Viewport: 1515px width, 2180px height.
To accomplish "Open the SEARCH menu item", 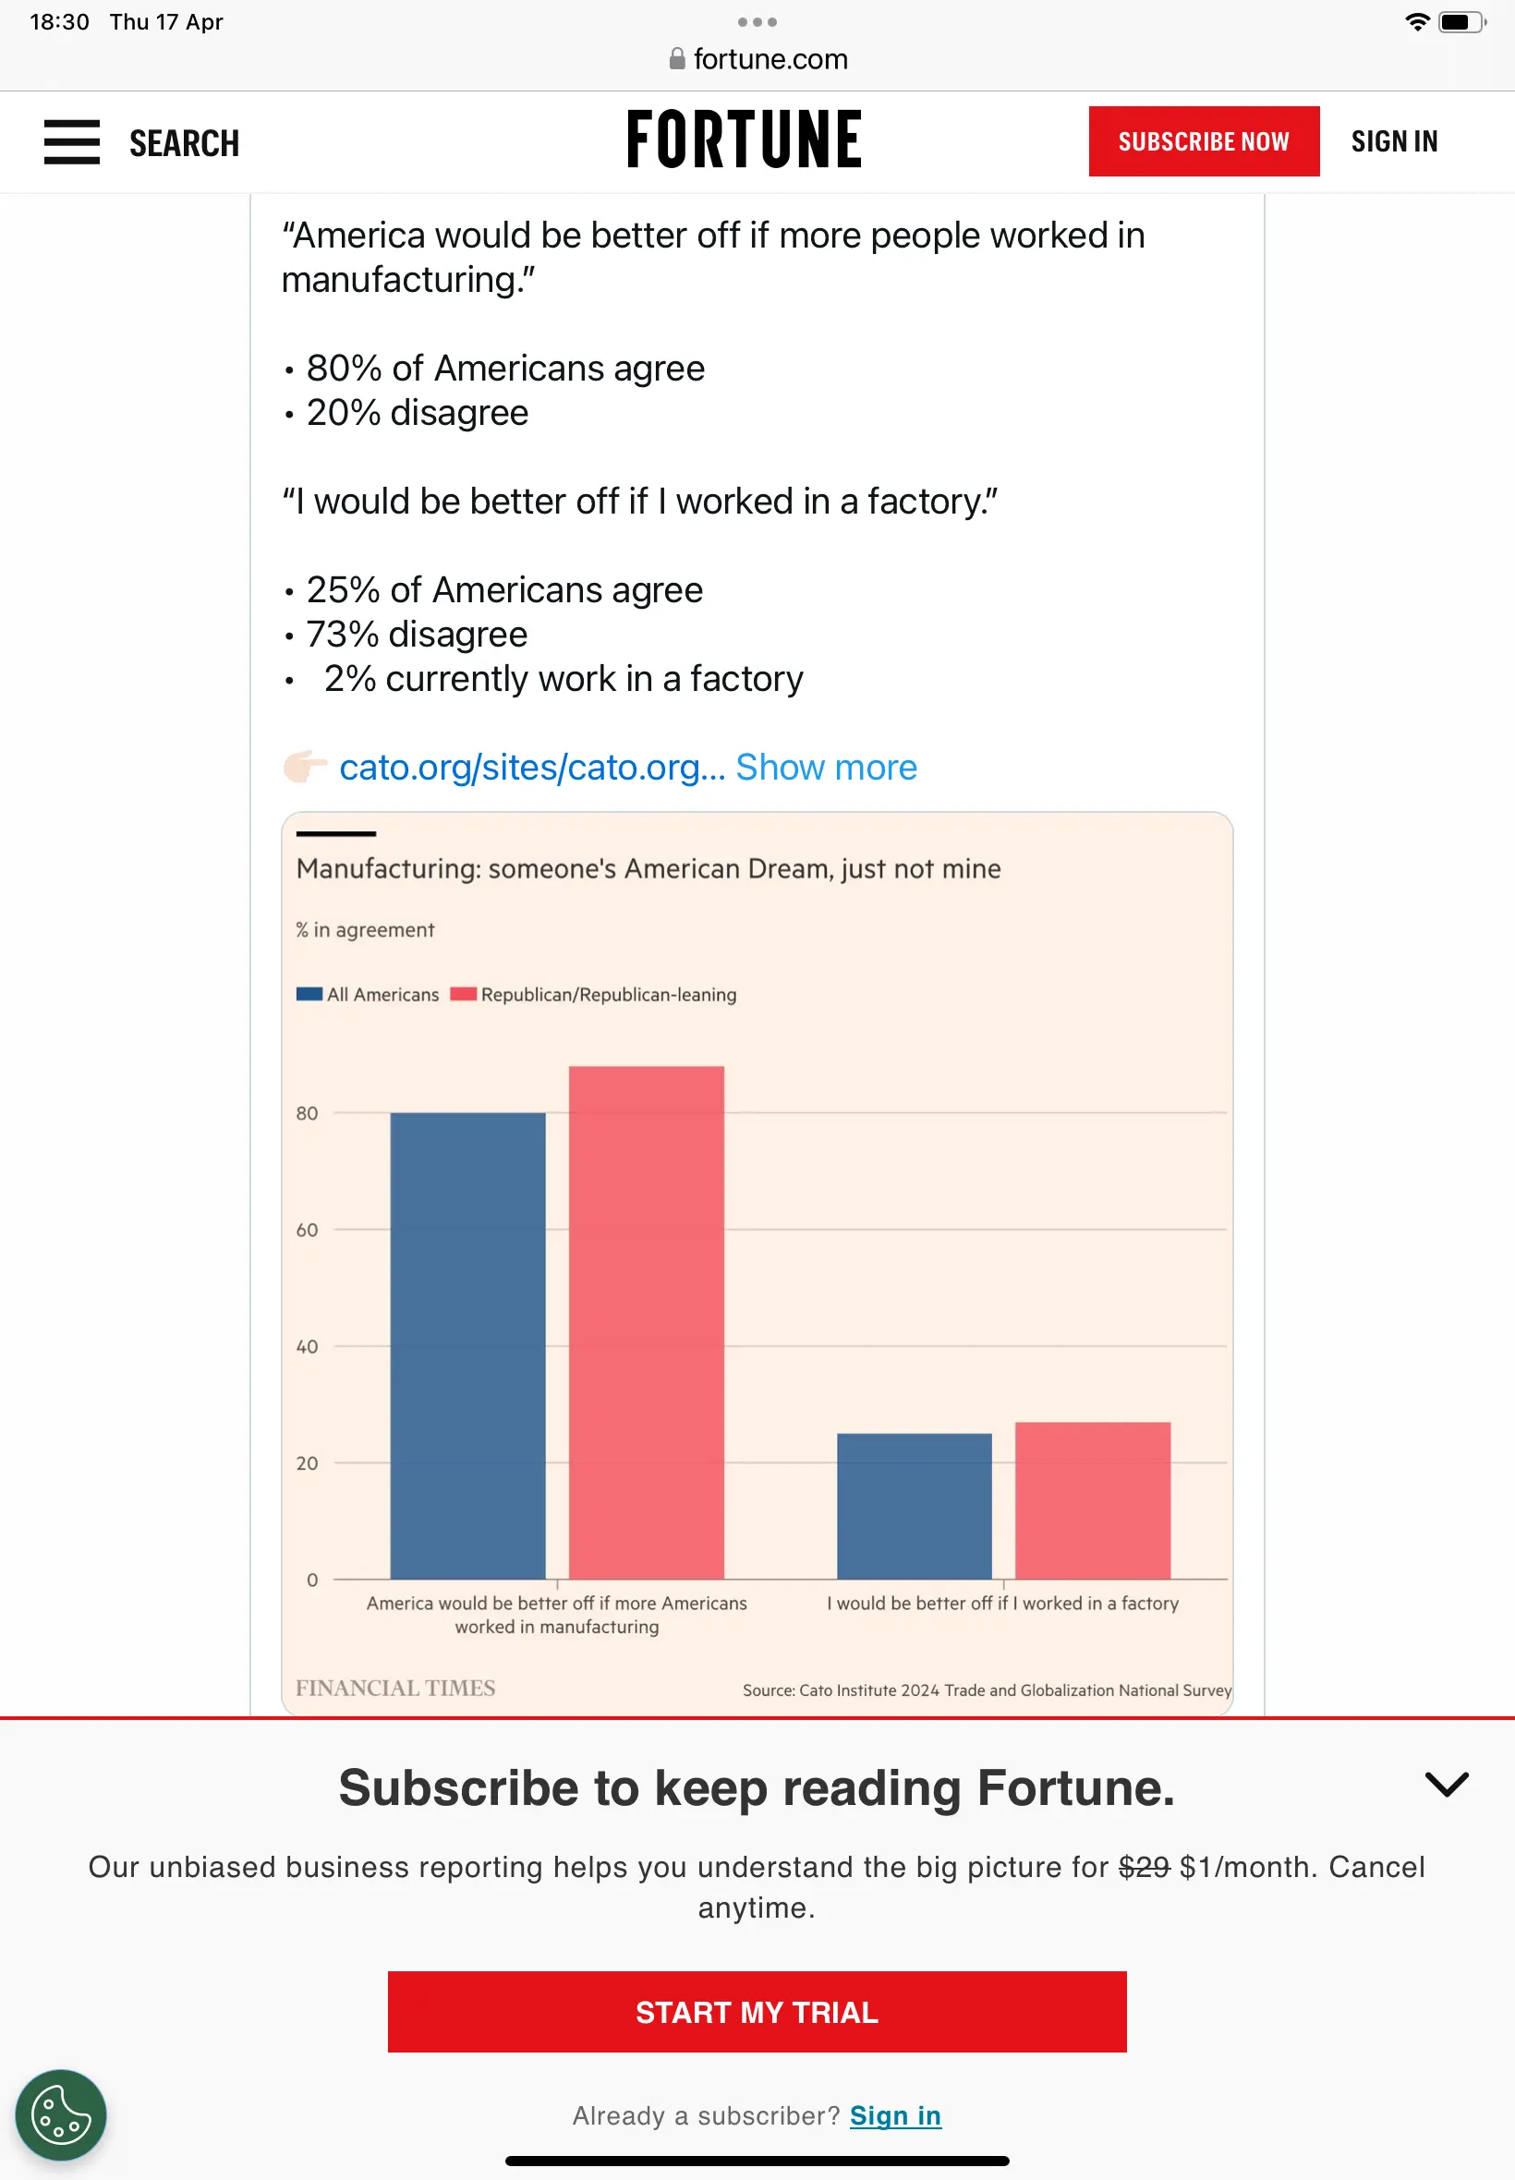I will 184,143.
